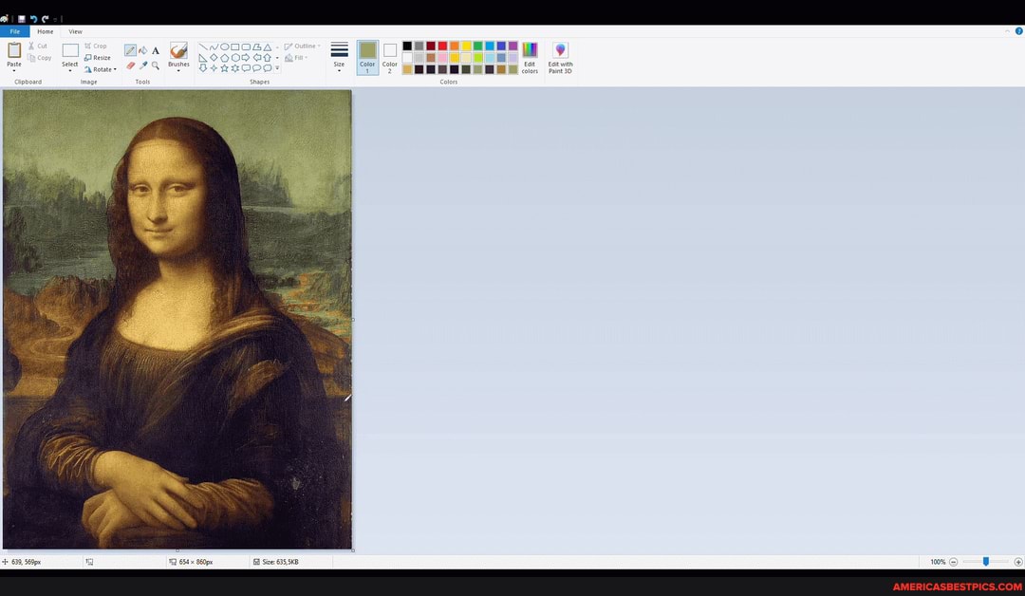Image resolution: width=1025 pixels, height=596 pixels.
Task: Pick the bright red color swatch
Action: pos(442,46)
